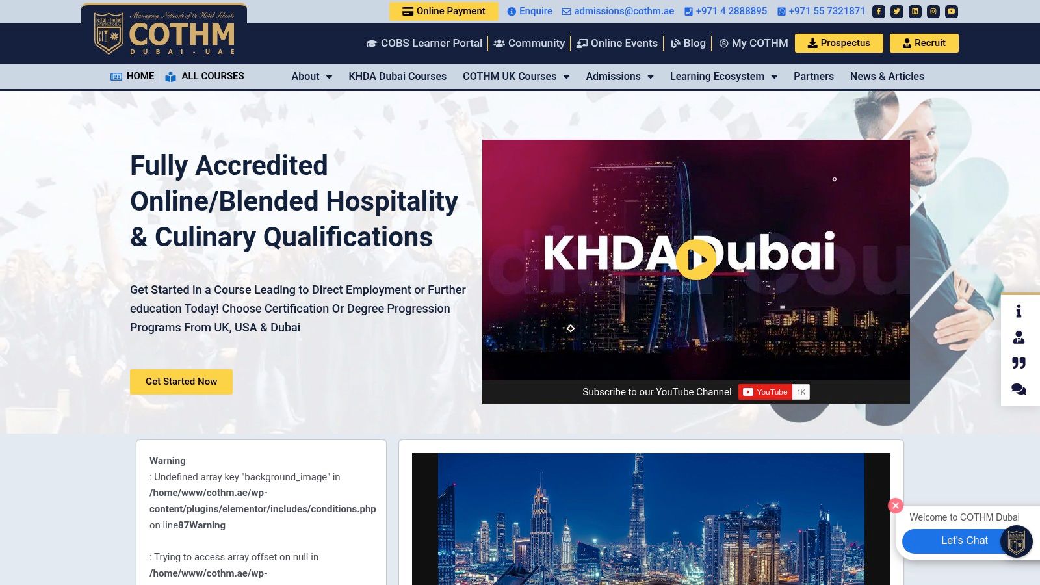This screenshot has width=1040, height=585.
Task: Open the Facebook social icon
Action: [x=879, y=11]
